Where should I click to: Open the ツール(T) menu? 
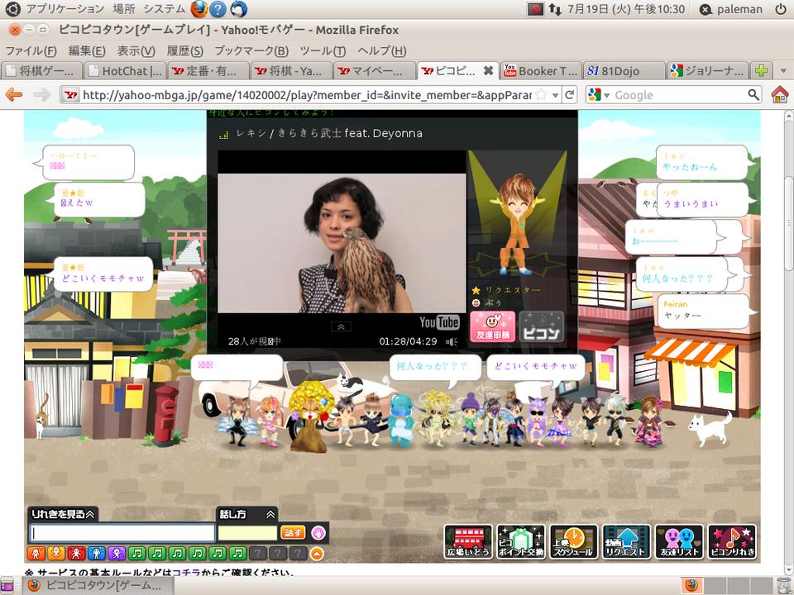(323, 50)
